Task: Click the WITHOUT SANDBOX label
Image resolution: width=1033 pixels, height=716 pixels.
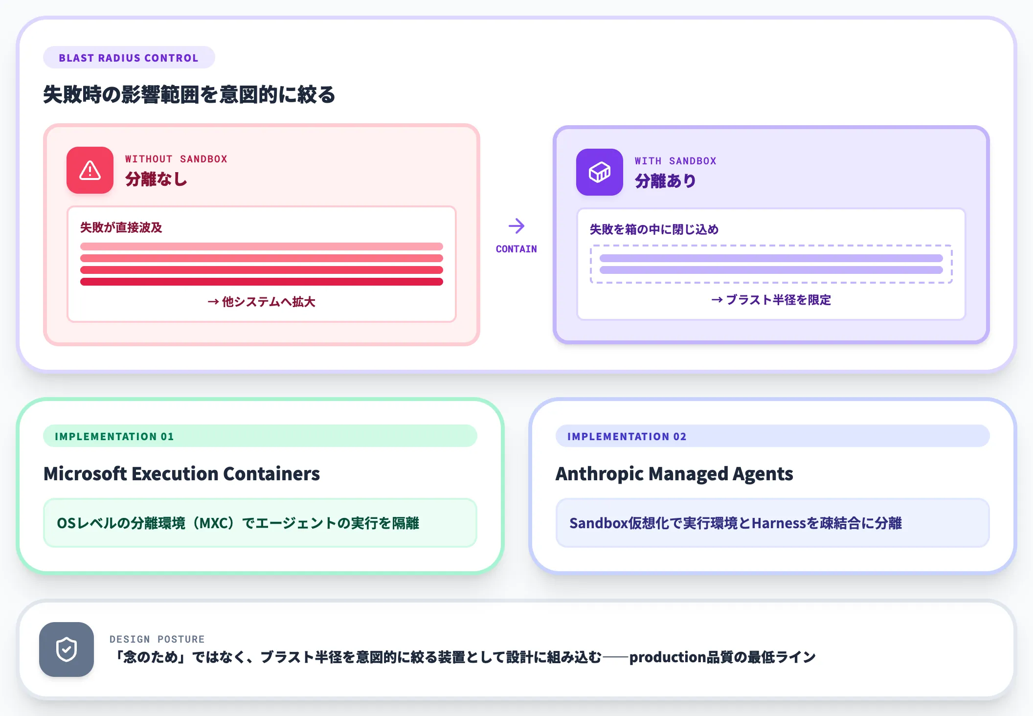Action: click(176, 159)
